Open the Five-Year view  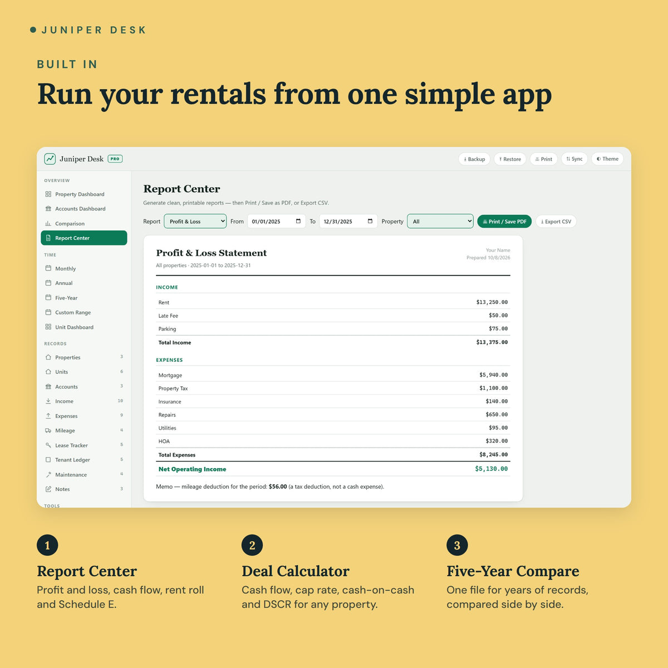(x=83, y=298)
